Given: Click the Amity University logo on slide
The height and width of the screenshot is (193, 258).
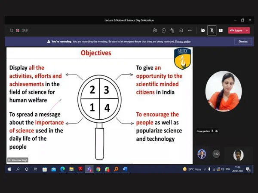Looking at the screenshot, I should pyautogui.click(x=182, y=59).
